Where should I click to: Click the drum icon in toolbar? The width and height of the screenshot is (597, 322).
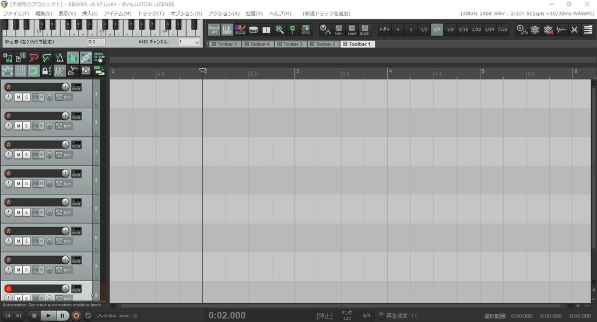(x=253, y=29)
